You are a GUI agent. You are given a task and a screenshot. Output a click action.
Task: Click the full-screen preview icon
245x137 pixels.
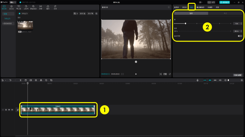pyautogui.click(x=170, y=74)
